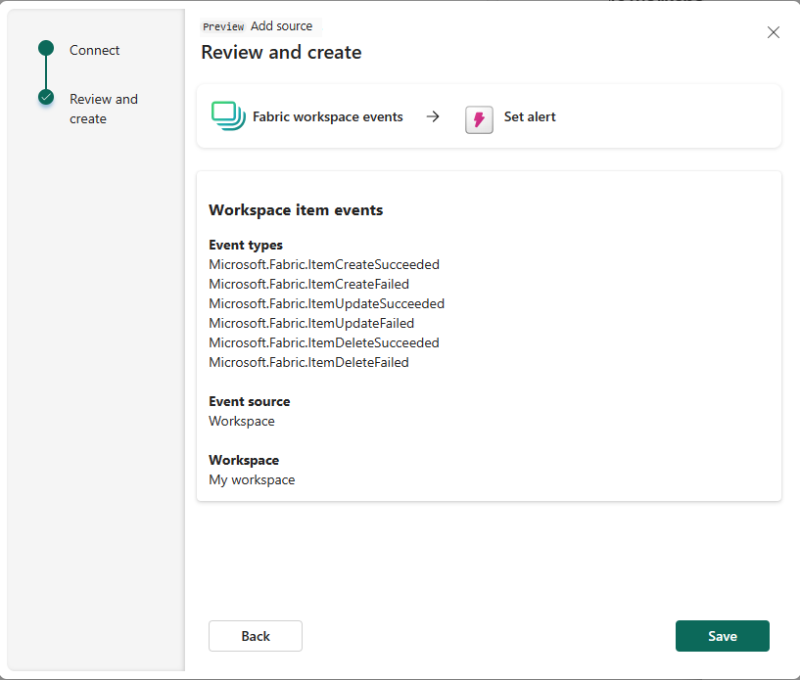Screen dimensions: 800x680
Task: Select Microsoft.Fabric.ItemUpdateSucceeded text
Action: [326, 304]
